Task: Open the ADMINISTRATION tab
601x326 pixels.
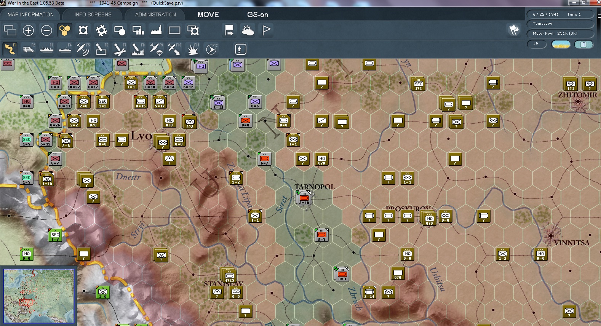Action: pyautogui.click(x=155, y=14)
